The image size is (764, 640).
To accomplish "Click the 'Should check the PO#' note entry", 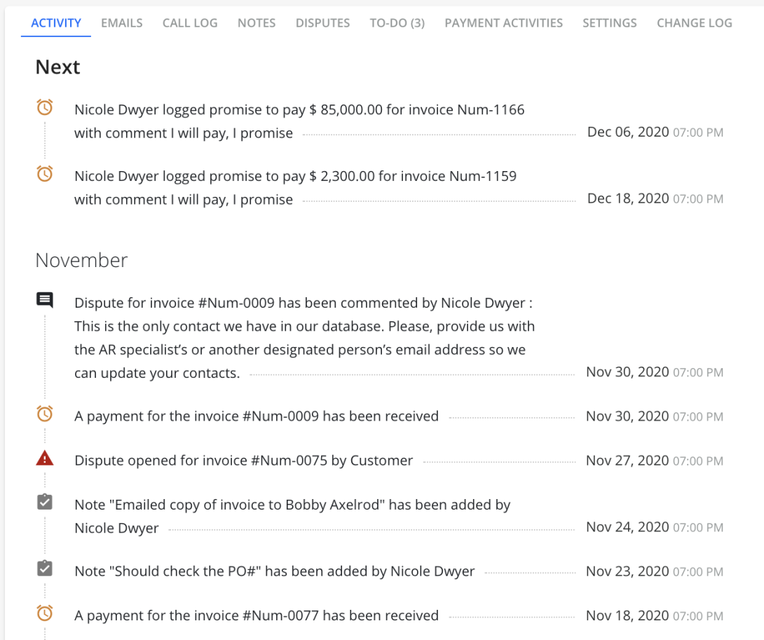I will pos(275,571).
